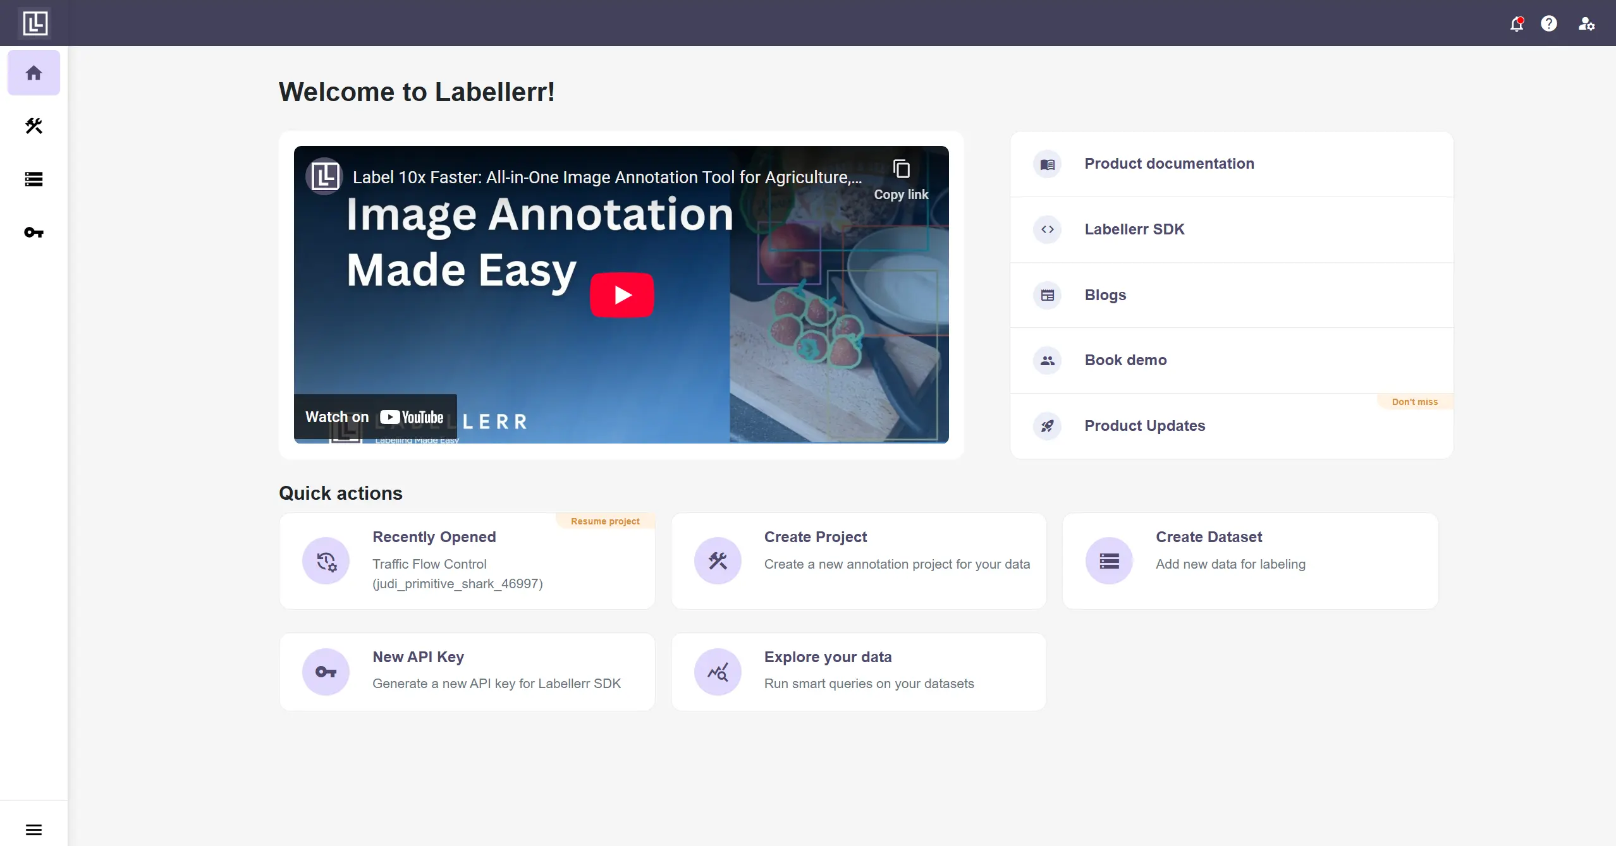Open Projects tools icon in sidebar
The image size is (1616, 846).
point(34,126)
